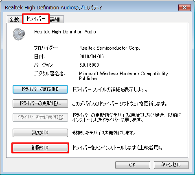Click description ドライバーをアンインストールします (上級者用)。
This screenshot has height=175, width=195.
coord(118,148)
